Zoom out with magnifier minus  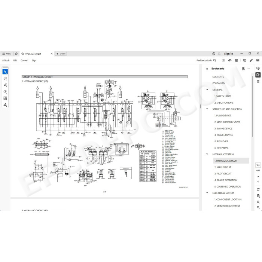click(258, 207)
